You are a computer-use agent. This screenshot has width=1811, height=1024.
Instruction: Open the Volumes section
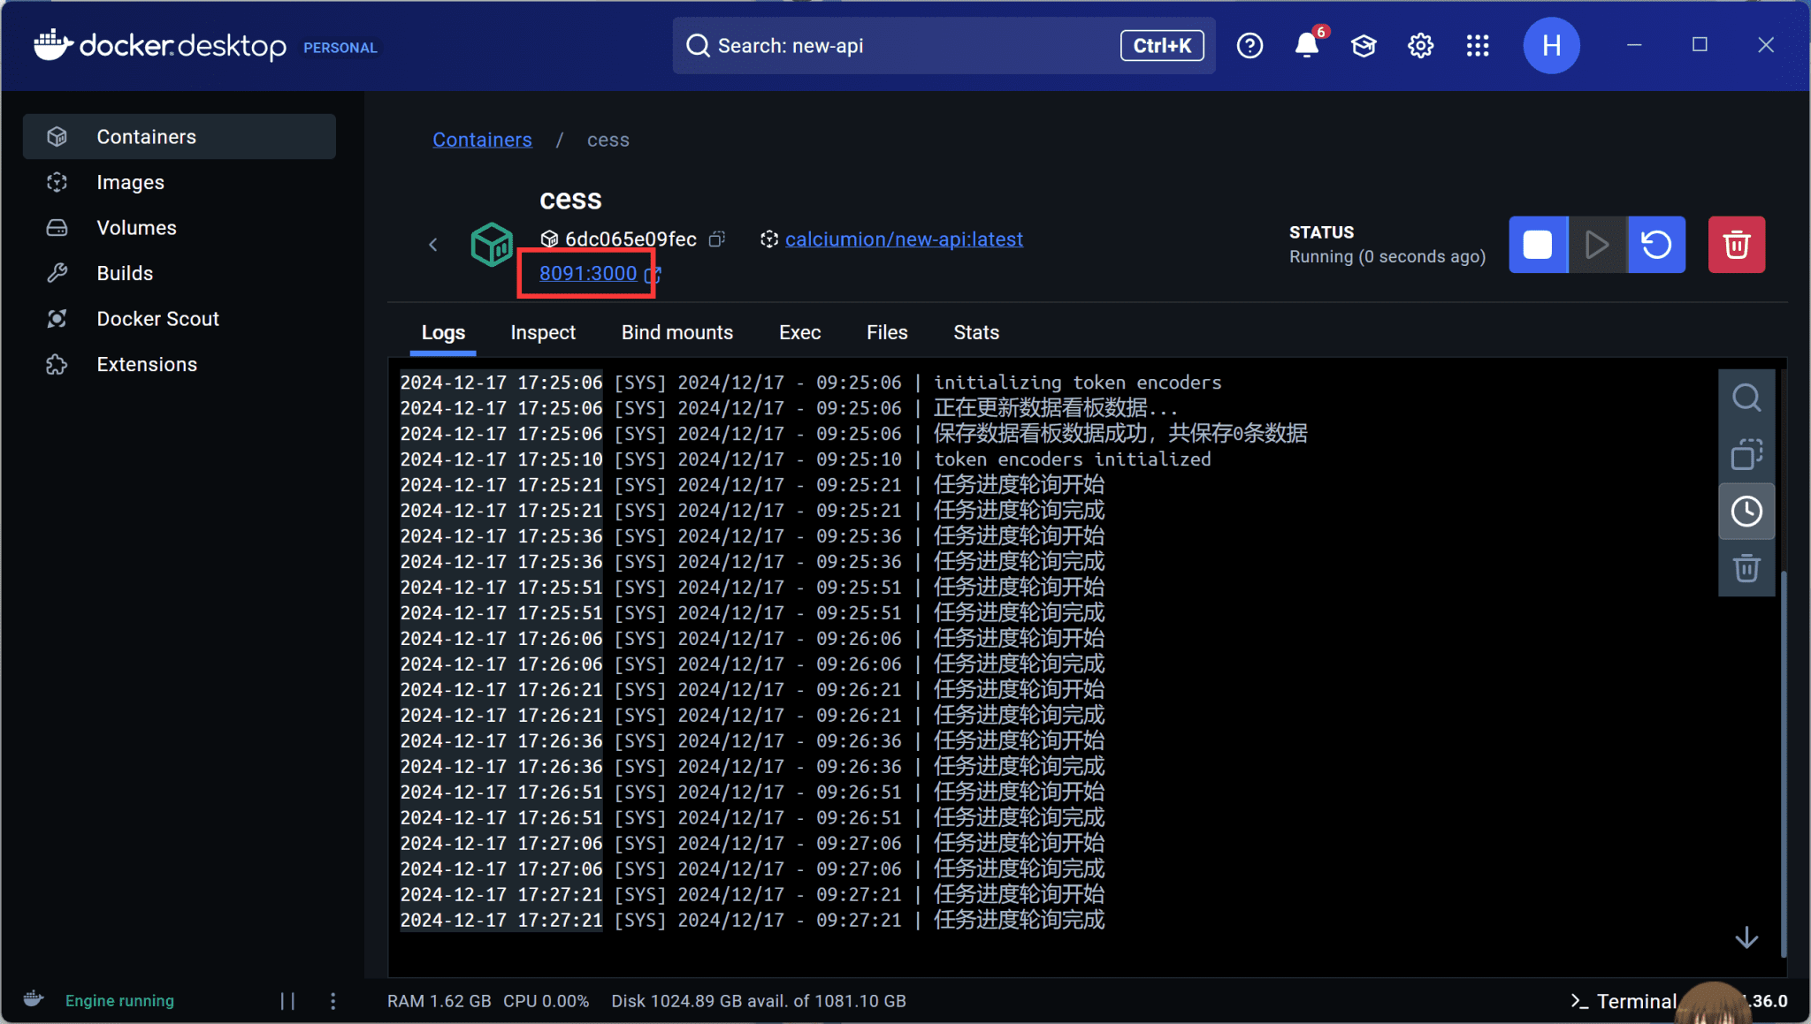136,227
